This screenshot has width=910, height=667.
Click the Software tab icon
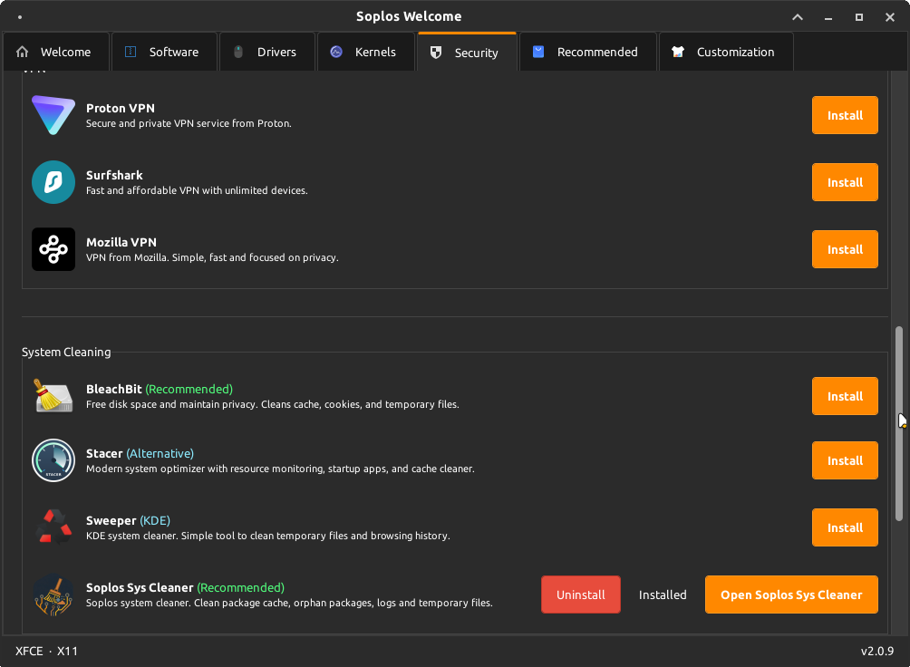pos(131,52)
